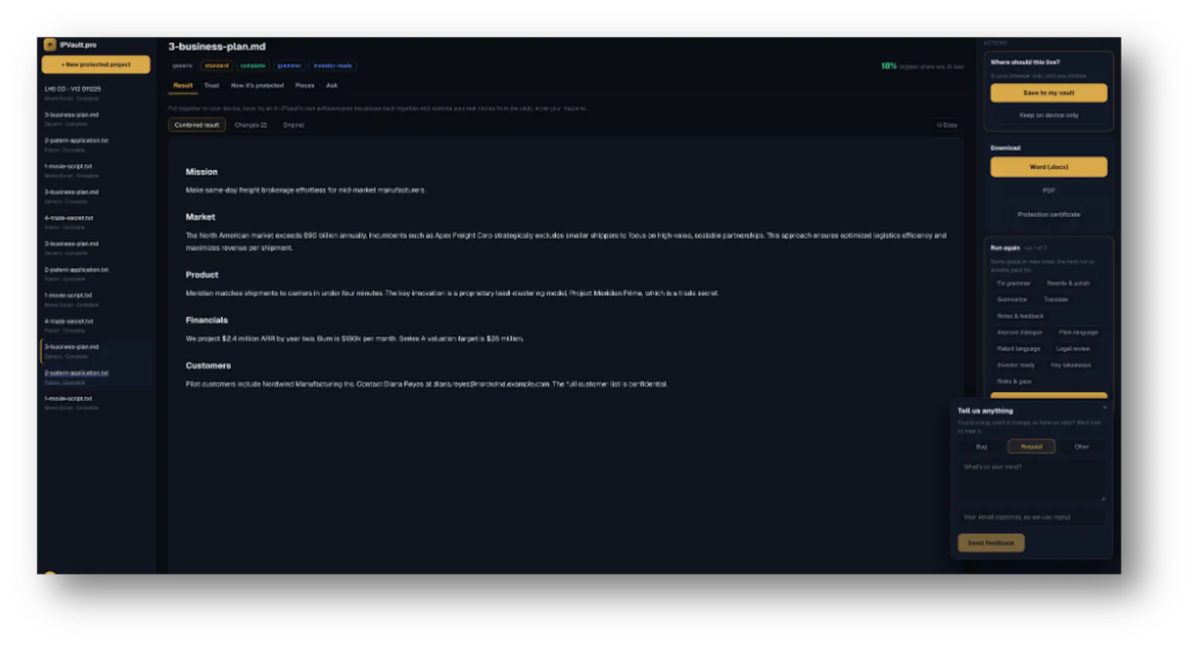Click the Customers heading
Viewport: 1193px width, 646px height.
point(208,366)
